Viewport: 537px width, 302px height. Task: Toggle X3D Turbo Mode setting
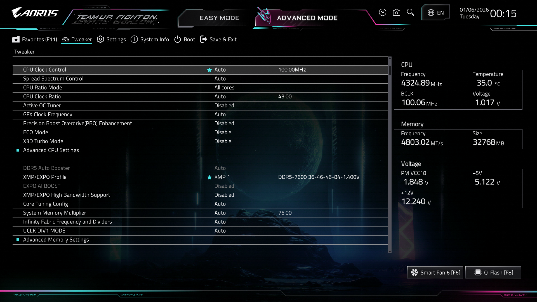tap(223, 141)
